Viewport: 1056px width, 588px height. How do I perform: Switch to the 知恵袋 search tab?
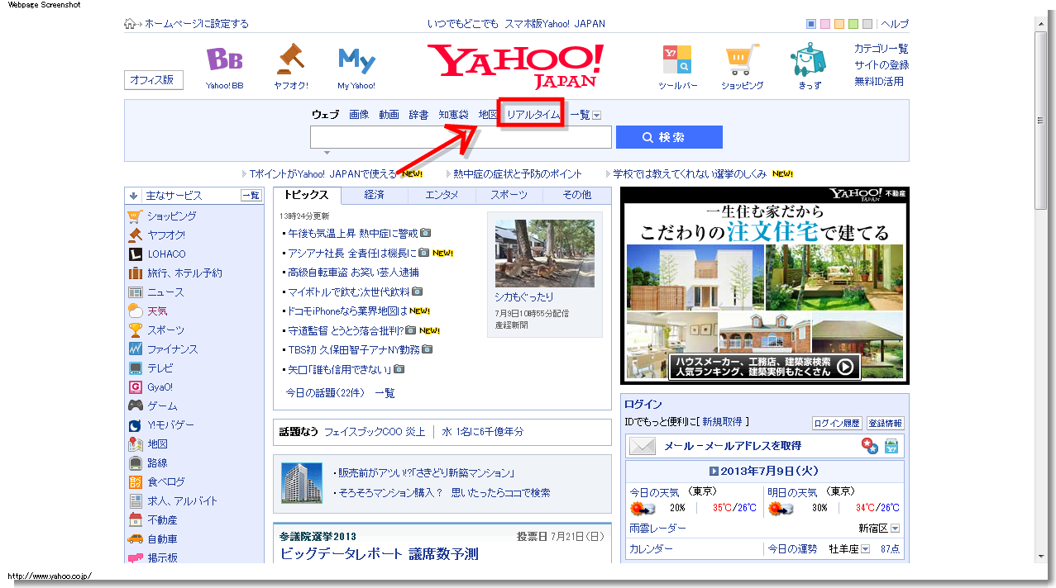pyautogui.click(x=453, y=116)
